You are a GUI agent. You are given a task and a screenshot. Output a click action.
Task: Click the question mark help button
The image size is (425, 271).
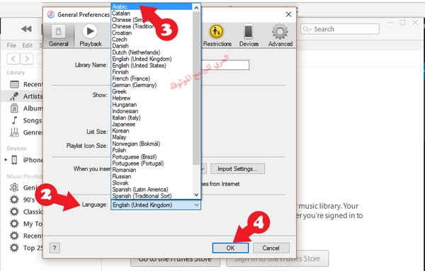point(55,248)
